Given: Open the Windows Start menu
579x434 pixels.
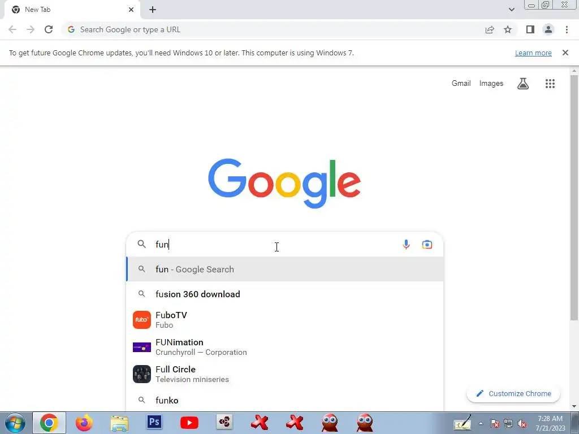Looking at the screenshot, I should 15,423.
